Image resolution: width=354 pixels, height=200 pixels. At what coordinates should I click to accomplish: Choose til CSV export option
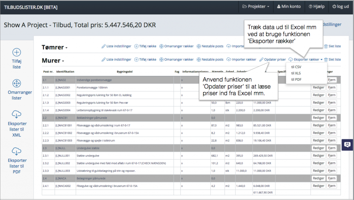pyautogui.click(x=296, y=67)
